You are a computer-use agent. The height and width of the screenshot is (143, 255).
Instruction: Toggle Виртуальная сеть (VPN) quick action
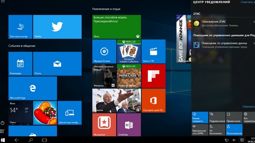pos(200,130)
